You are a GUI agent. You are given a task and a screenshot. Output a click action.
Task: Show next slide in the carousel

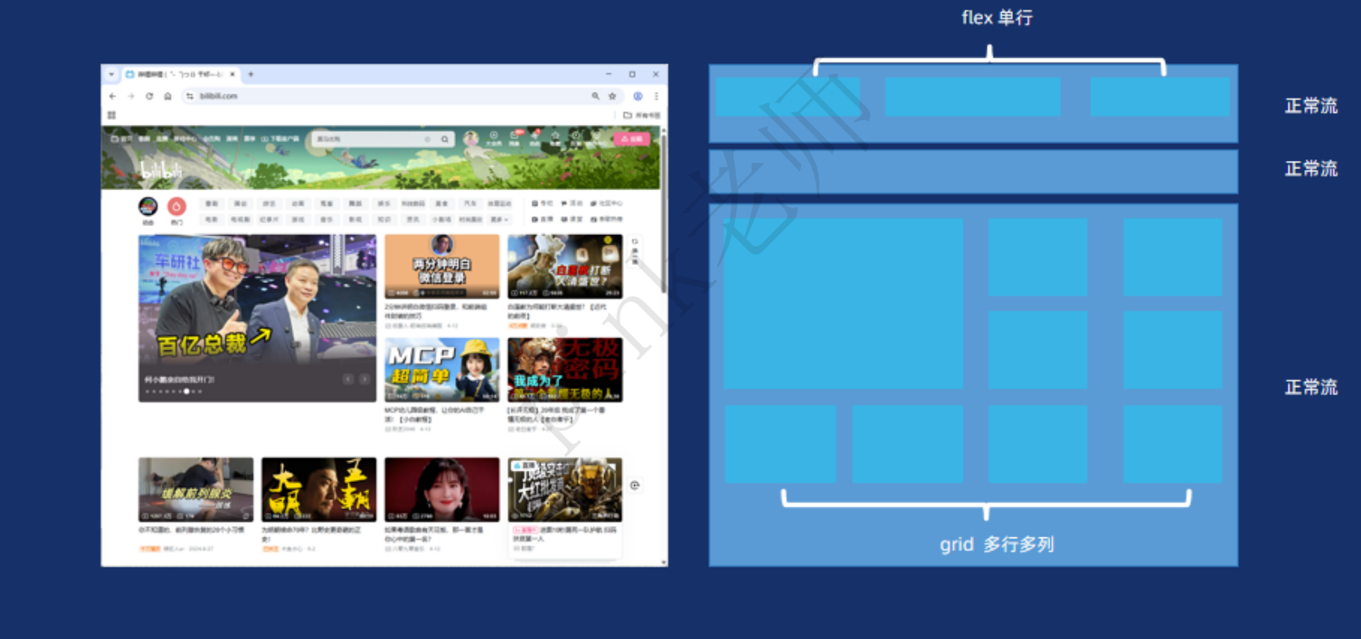(365, 379)
